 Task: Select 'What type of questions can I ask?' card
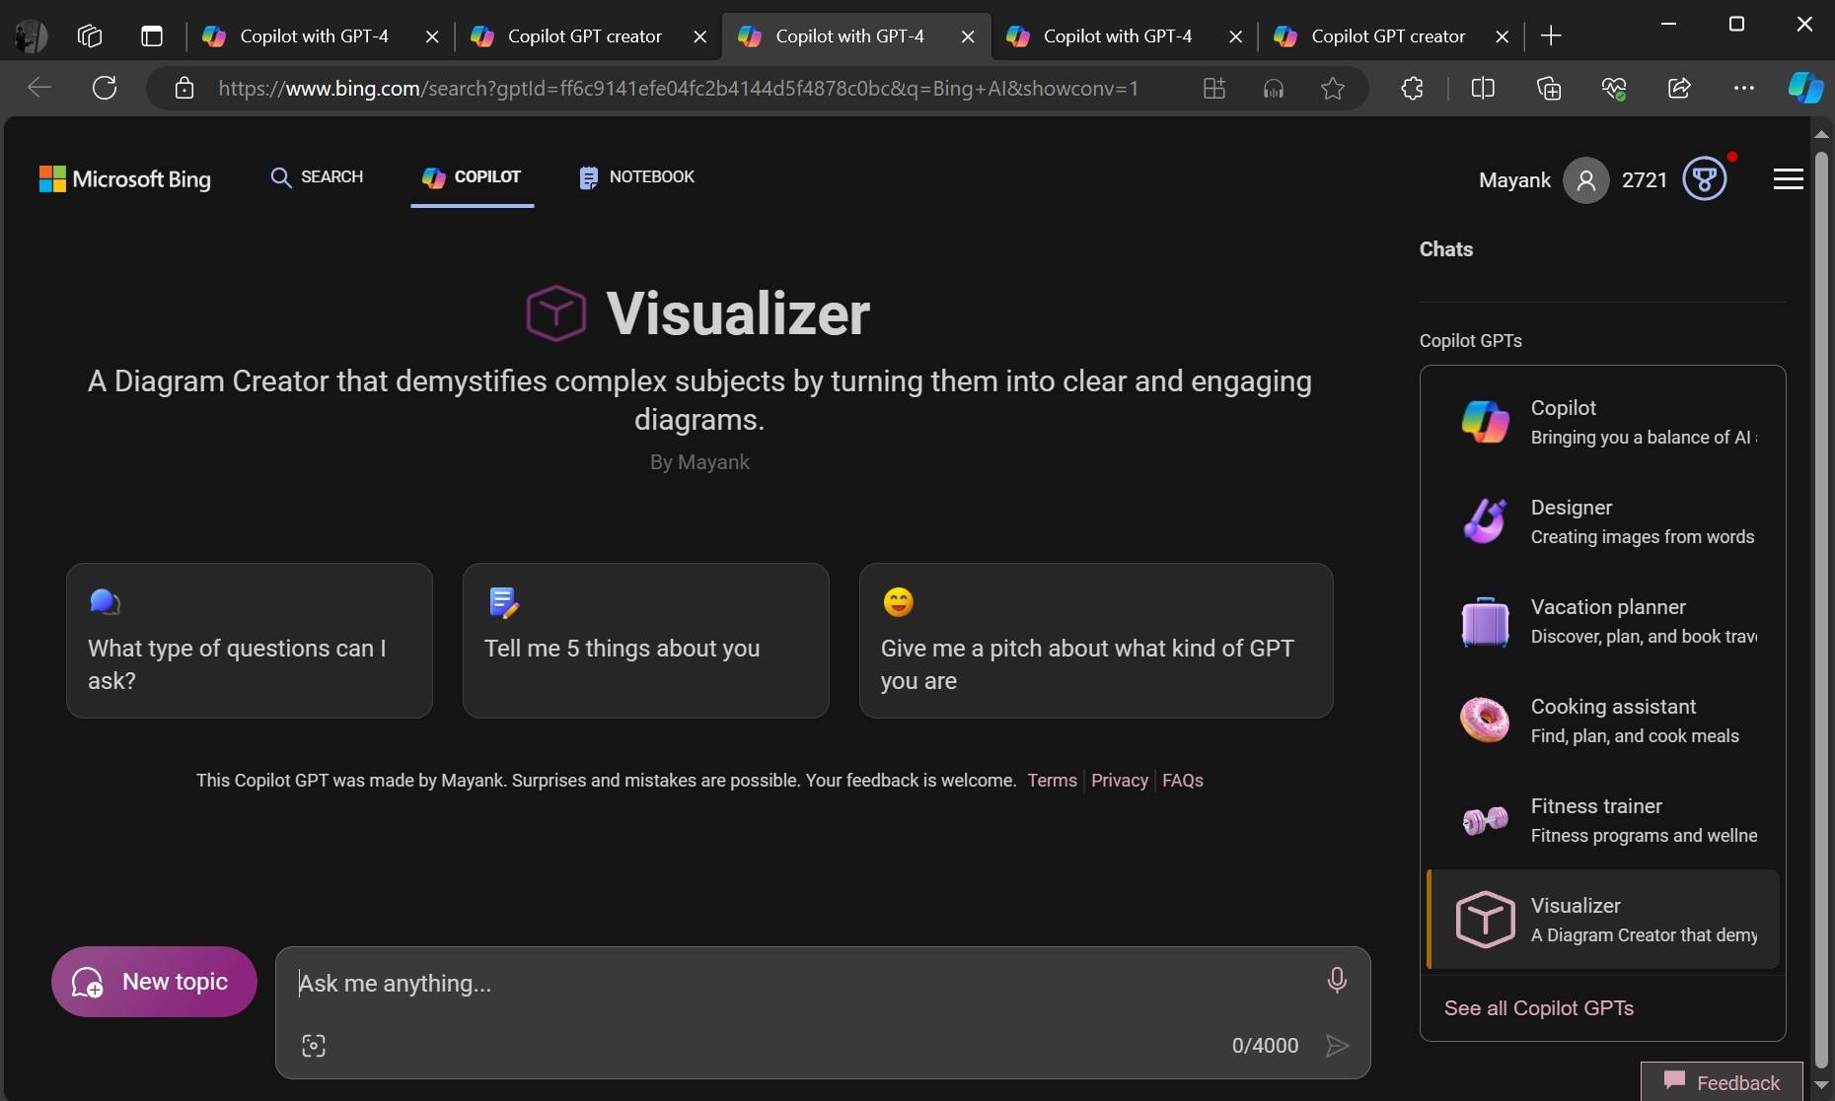click(250, 641)
